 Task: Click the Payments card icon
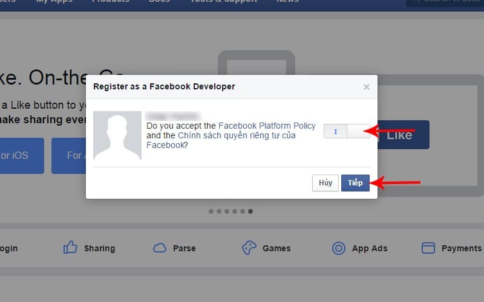(x=428, y=248)
